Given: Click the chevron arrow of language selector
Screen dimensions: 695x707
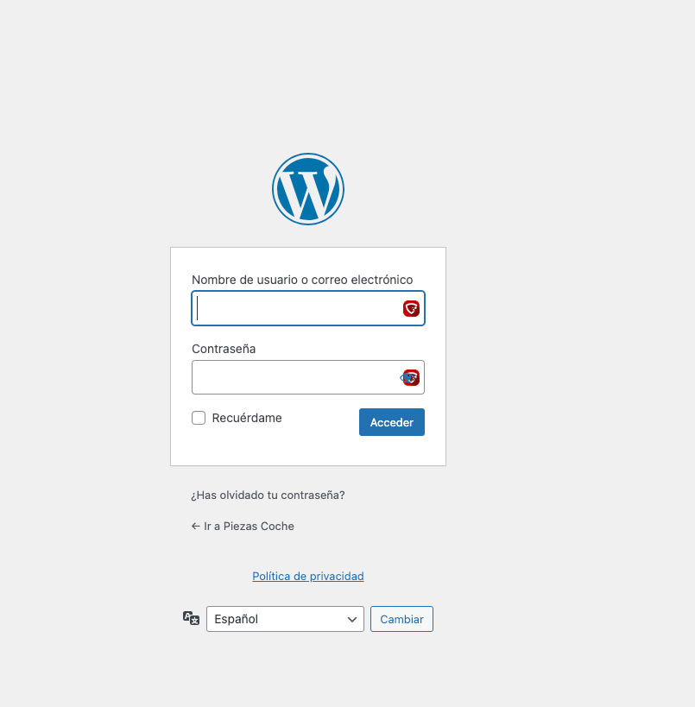Looking at the screenshot, I should click(x=351, y=620).
